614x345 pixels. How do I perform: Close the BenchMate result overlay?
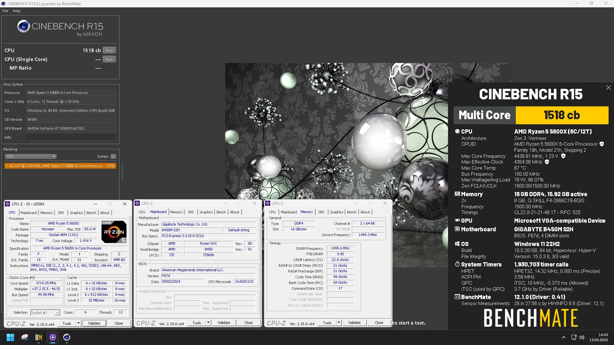click(608, 88)
